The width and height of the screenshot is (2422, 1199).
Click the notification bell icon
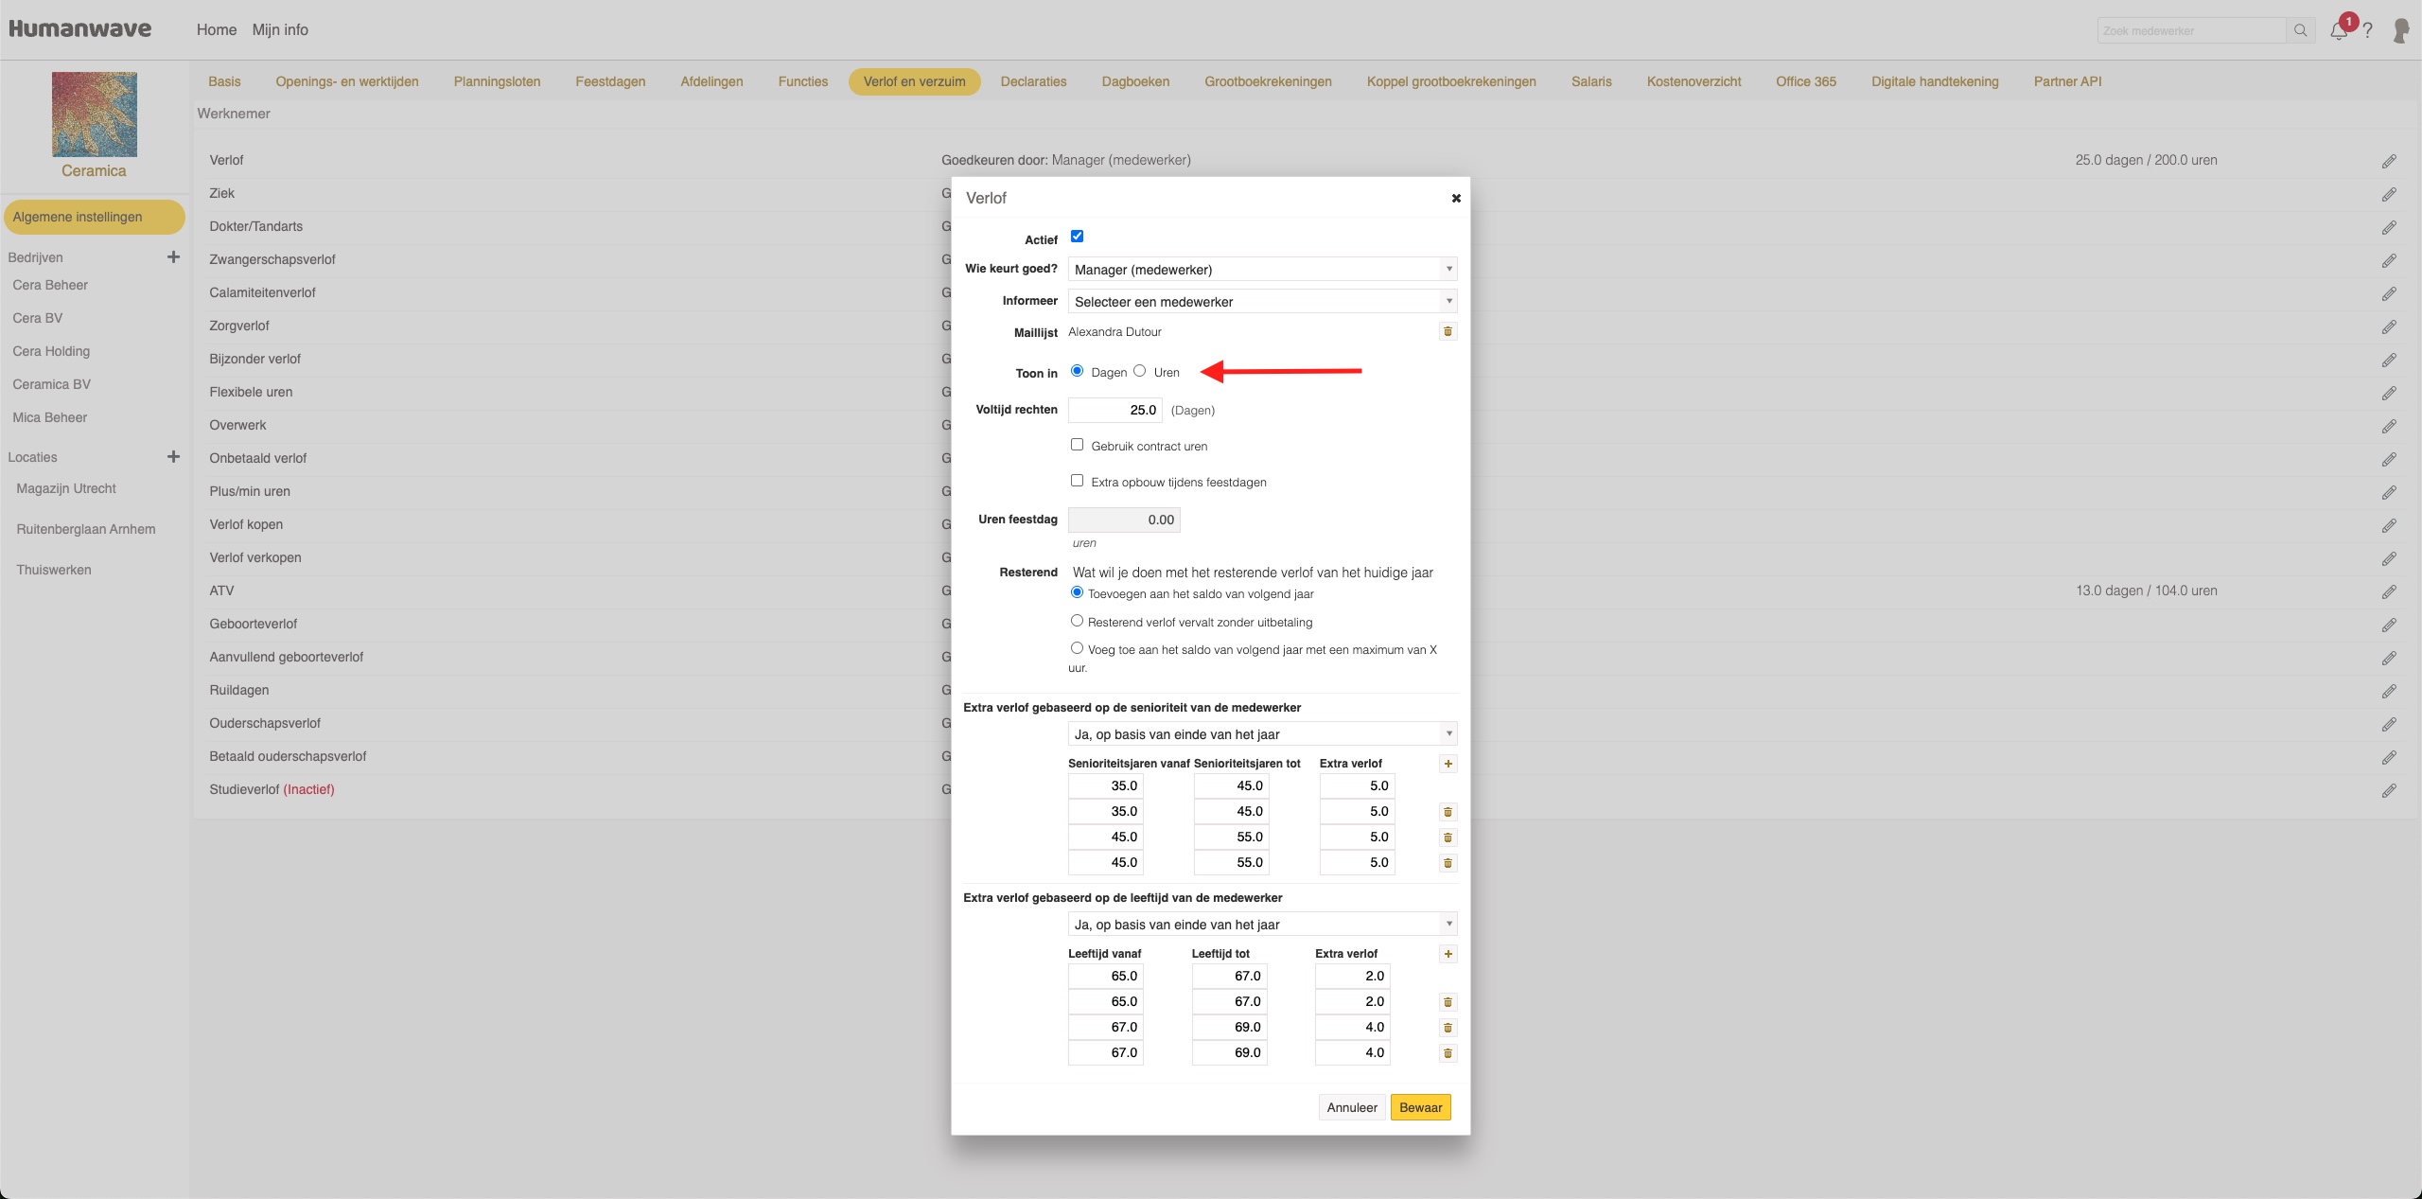2338,30
